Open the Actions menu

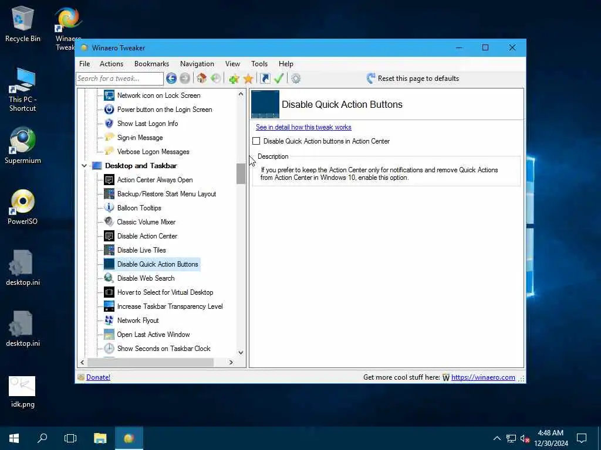112,64
